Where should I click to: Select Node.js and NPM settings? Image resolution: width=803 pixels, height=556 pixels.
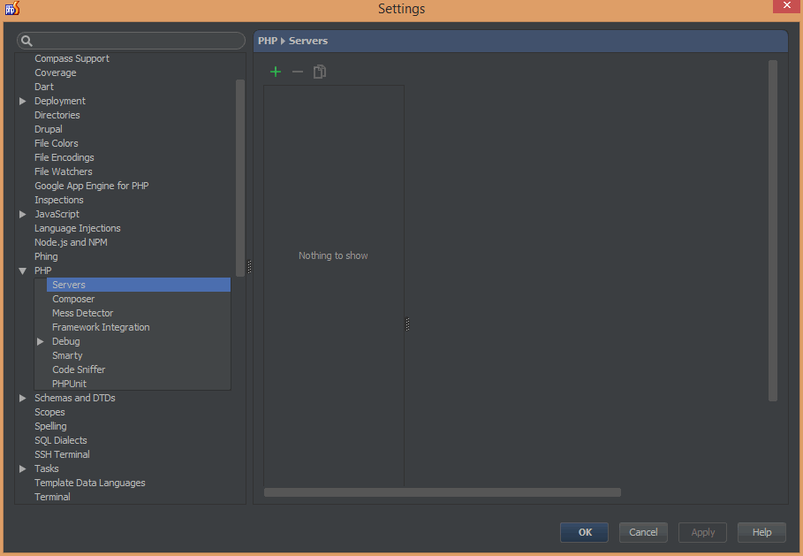71,242
